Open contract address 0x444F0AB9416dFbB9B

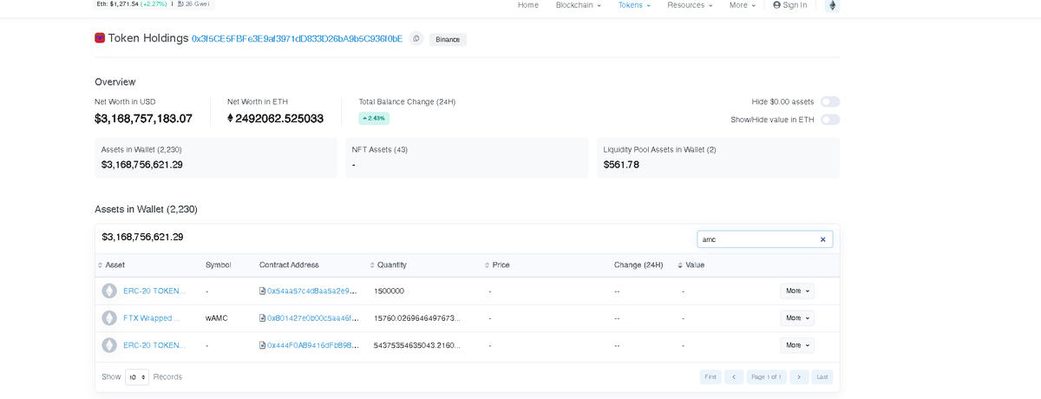[x=312, y=345]
